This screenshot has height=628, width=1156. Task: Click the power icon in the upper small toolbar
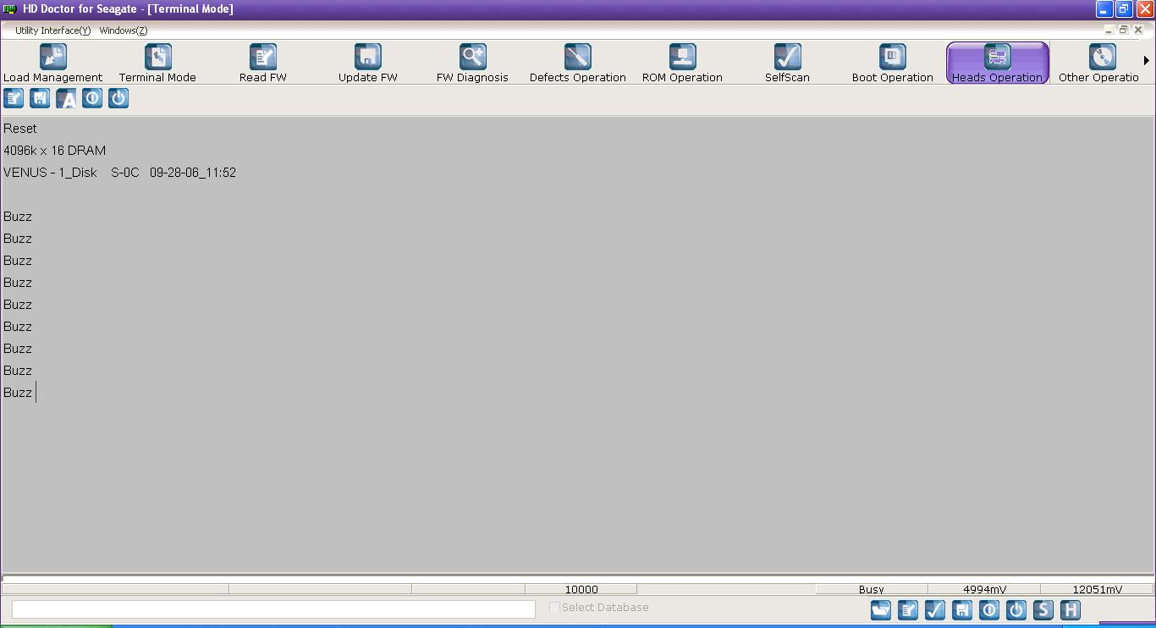[x=118, y=98]
